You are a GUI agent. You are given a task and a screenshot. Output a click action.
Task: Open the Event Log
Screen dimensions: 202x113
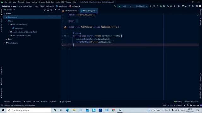pyautogui.click(x=178, y=102)
